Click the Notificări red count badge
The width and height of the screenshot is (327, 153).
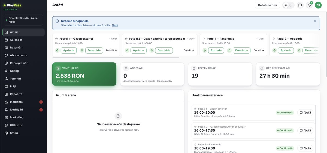coord(41,110)
